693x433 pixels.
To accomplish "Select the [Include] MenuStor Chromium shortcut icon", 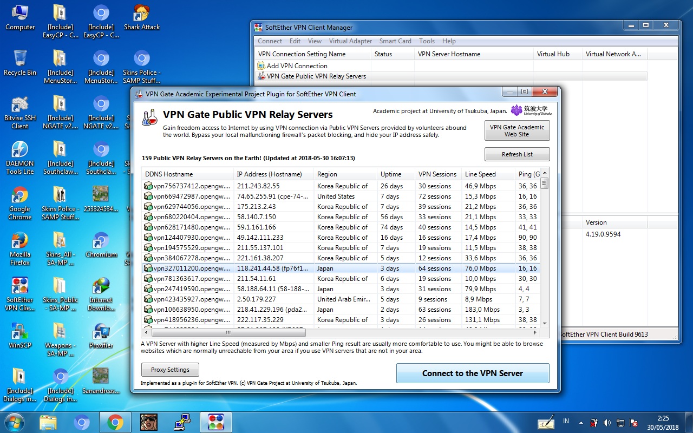I will (x=101, y=67).
